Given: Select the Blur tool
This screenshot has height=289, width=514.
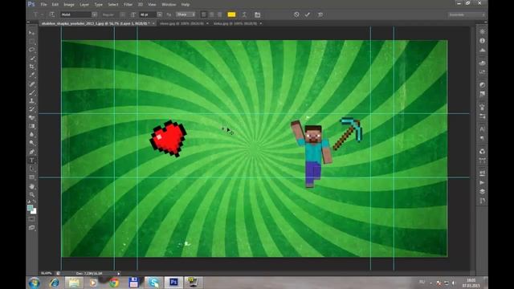Looking at the screenshot, I should (32, 134).
